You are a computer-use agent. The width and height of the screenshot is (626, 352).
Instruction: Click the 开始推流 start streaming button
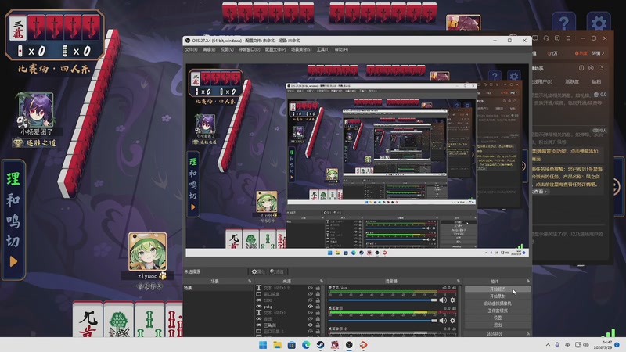498,289
